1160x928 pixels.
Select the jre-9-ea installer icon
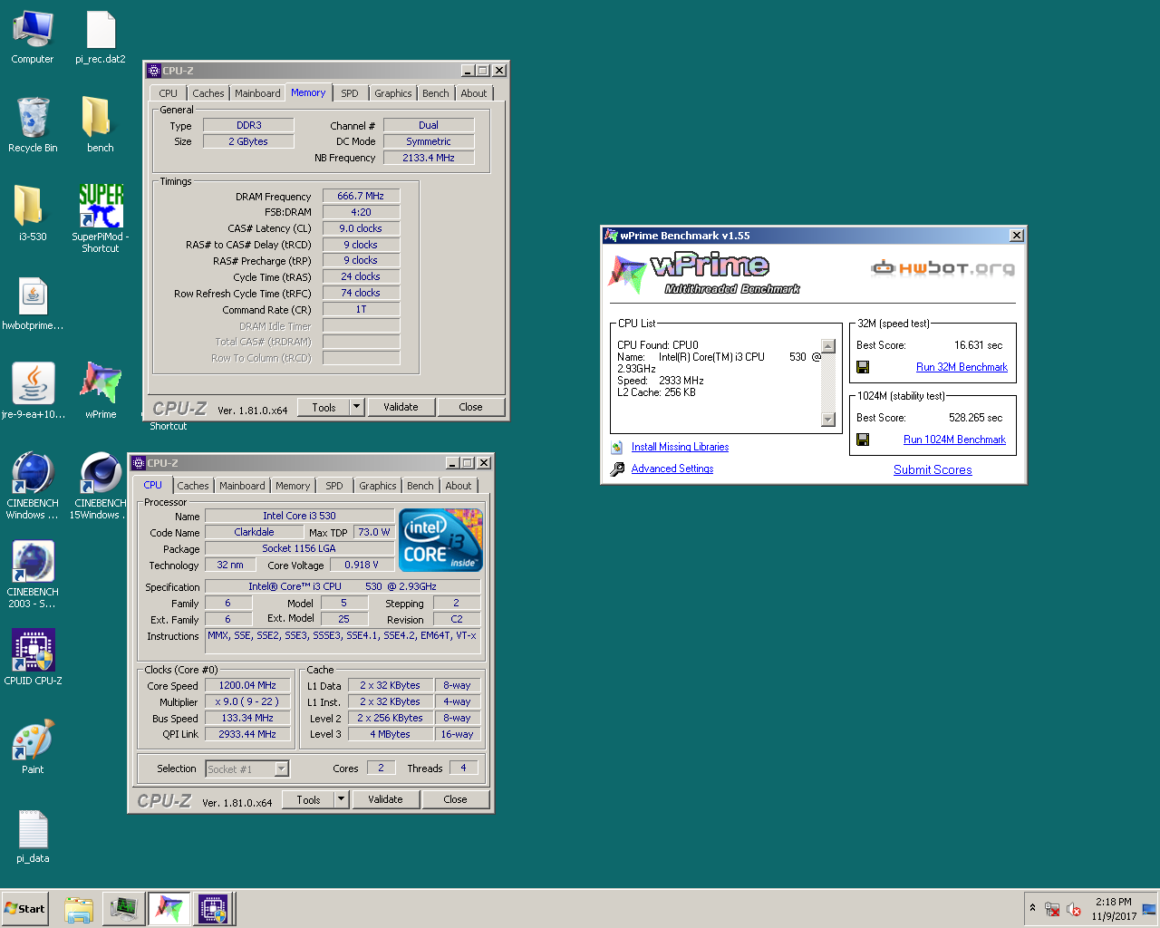(x=33, y=391)
